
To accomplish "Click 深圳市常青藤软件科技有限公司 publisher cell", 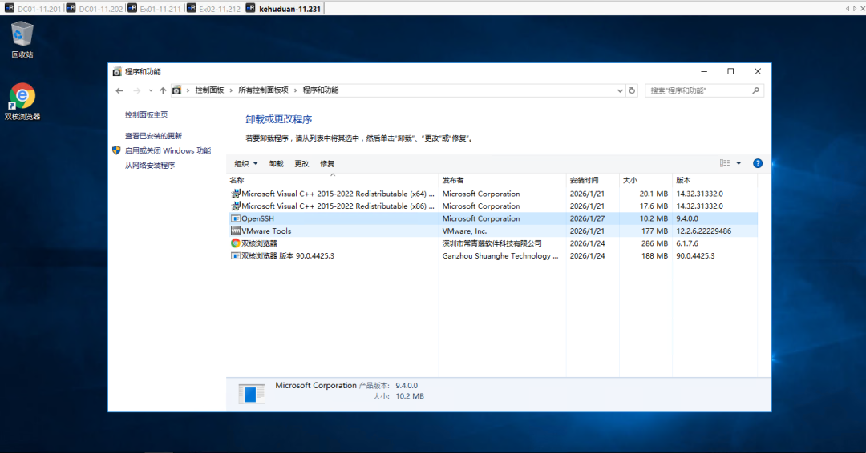I will click(x=492, y=243).
